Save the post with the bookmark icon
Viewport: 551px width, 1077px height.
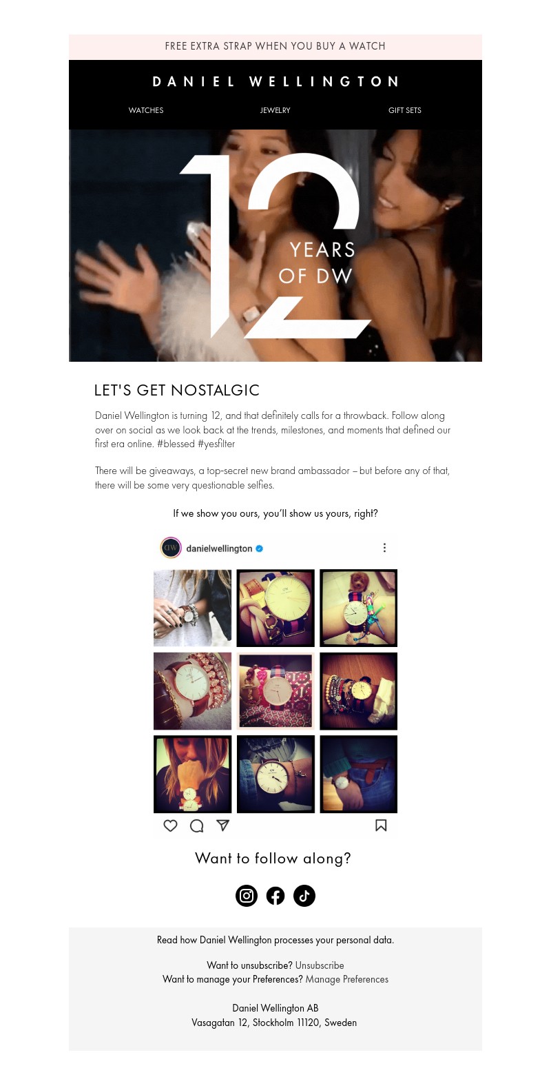pos(381,825)
